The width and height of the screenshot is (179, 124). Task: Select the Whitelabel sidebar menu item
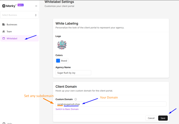pyautogui.click(x=12, y=38)
